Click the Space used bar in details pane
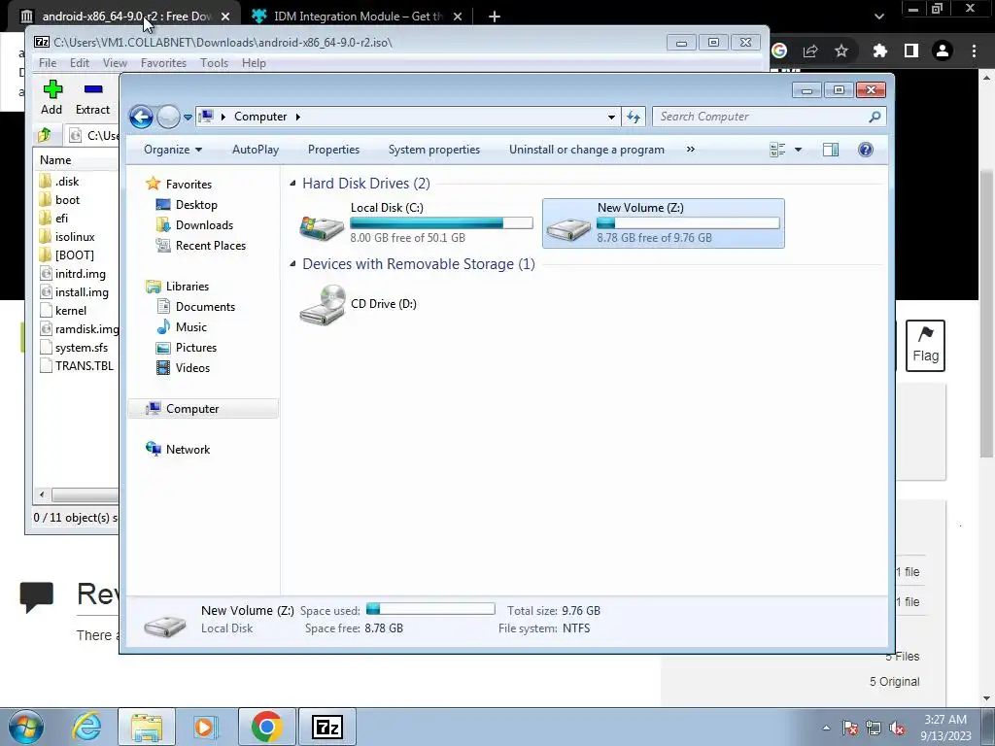 (x=430, y=609)
